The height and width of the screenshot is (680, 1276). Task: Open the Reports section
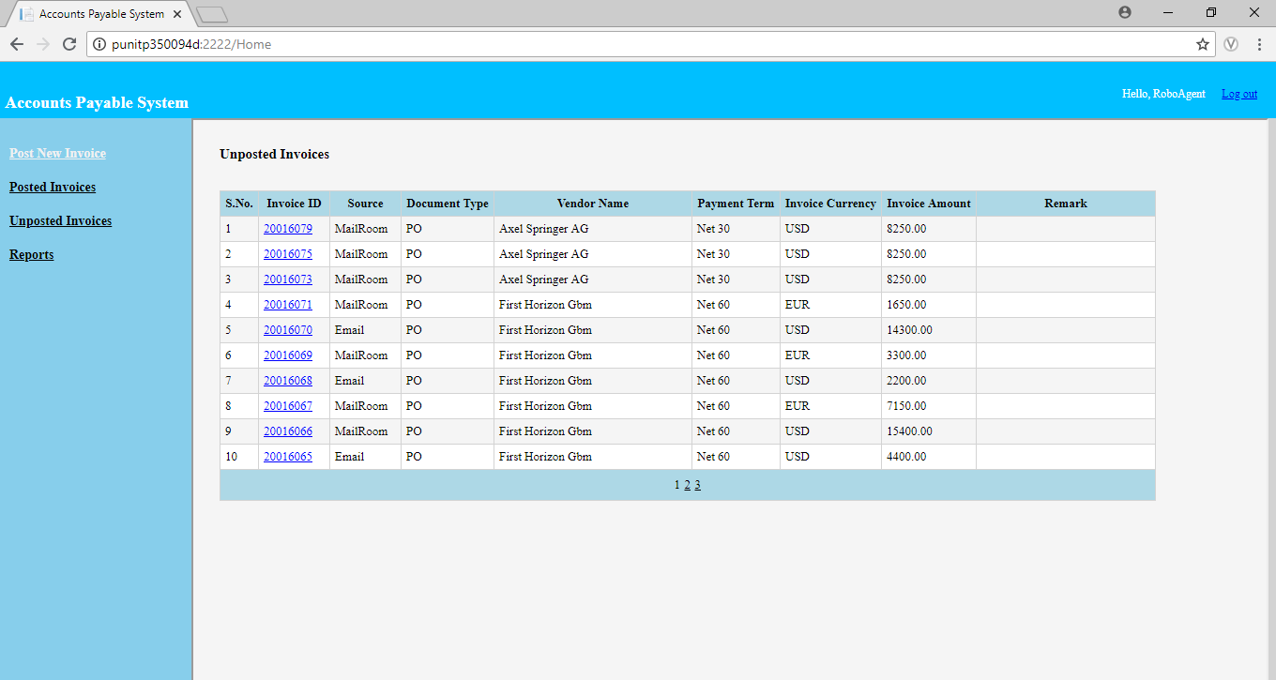[31, 254]
